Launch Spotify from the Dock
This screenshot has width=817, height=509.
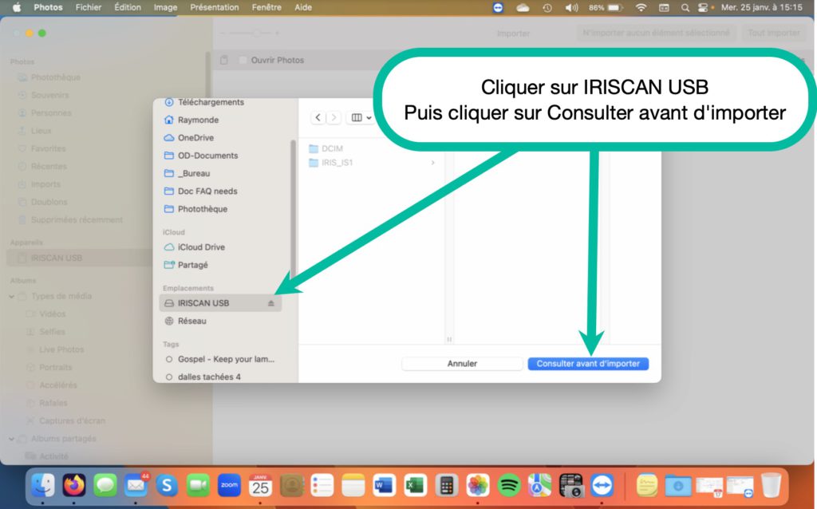click(x=509, y=484)
